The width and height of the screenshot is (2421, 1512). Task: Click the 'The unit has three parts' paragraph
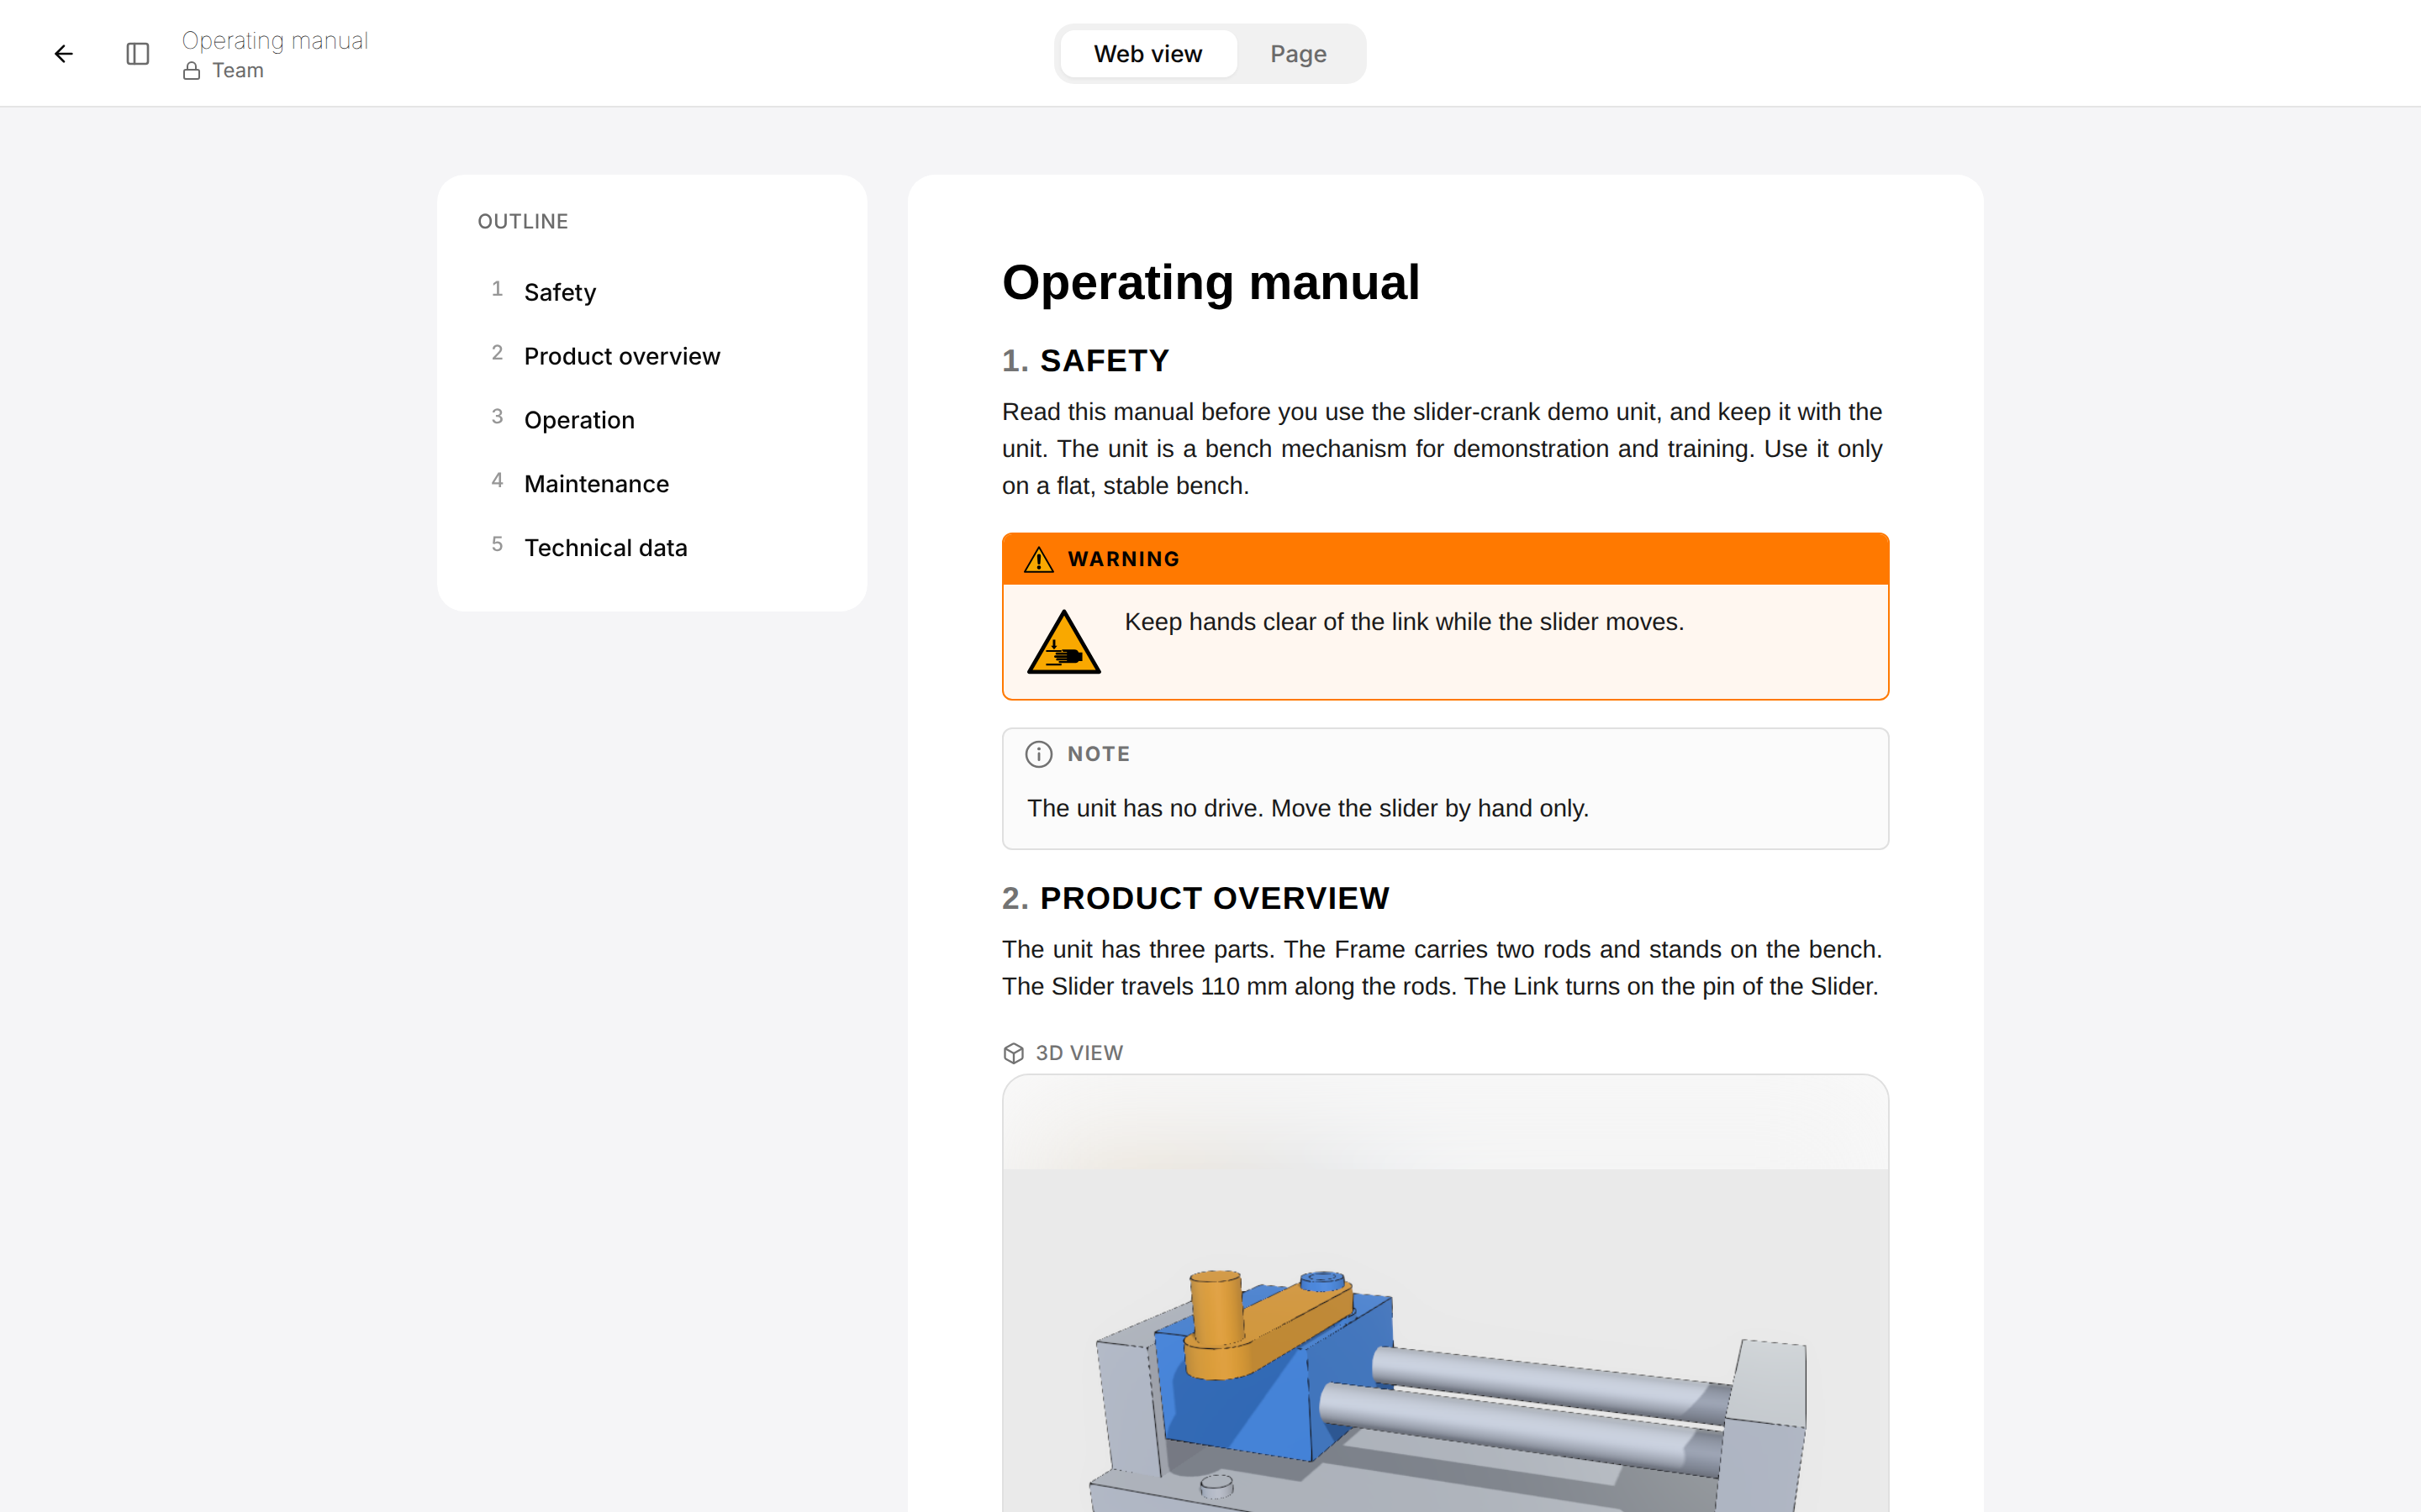1442,968
